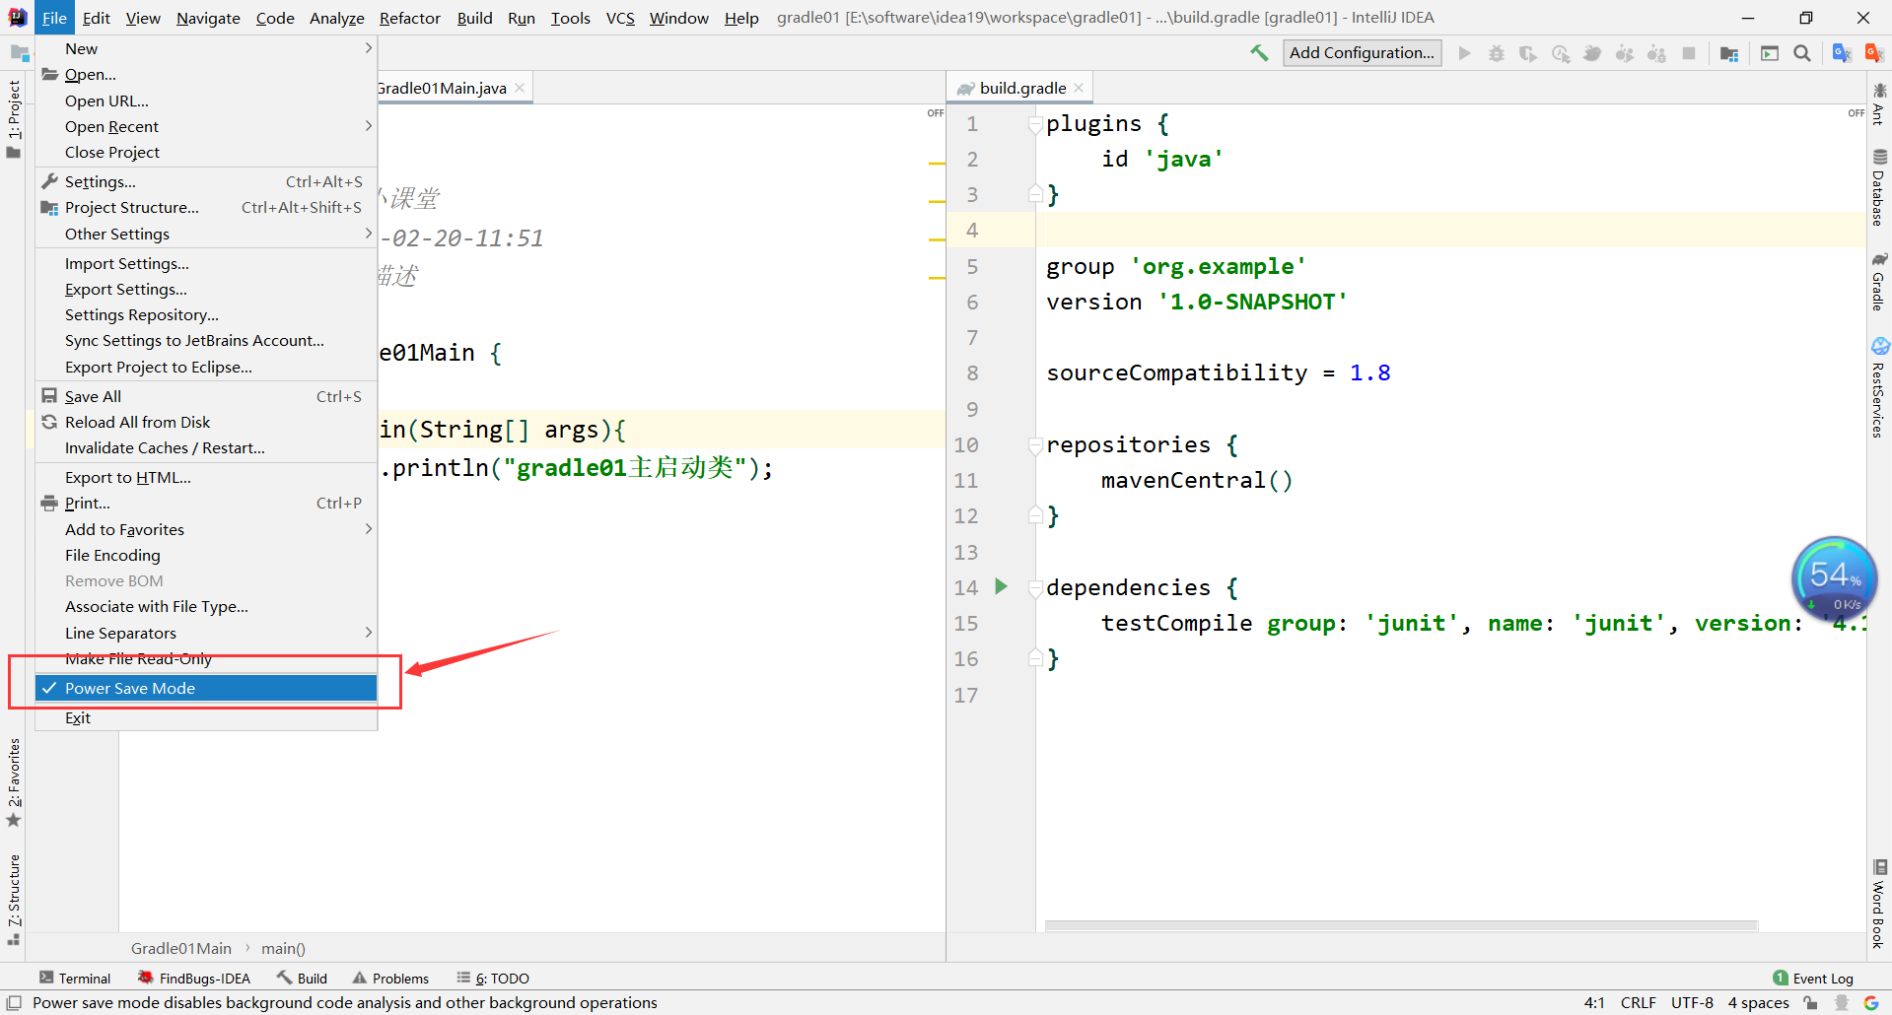Open the Ant tool window
The image size is (1892, 1015).
[1879, 104]
